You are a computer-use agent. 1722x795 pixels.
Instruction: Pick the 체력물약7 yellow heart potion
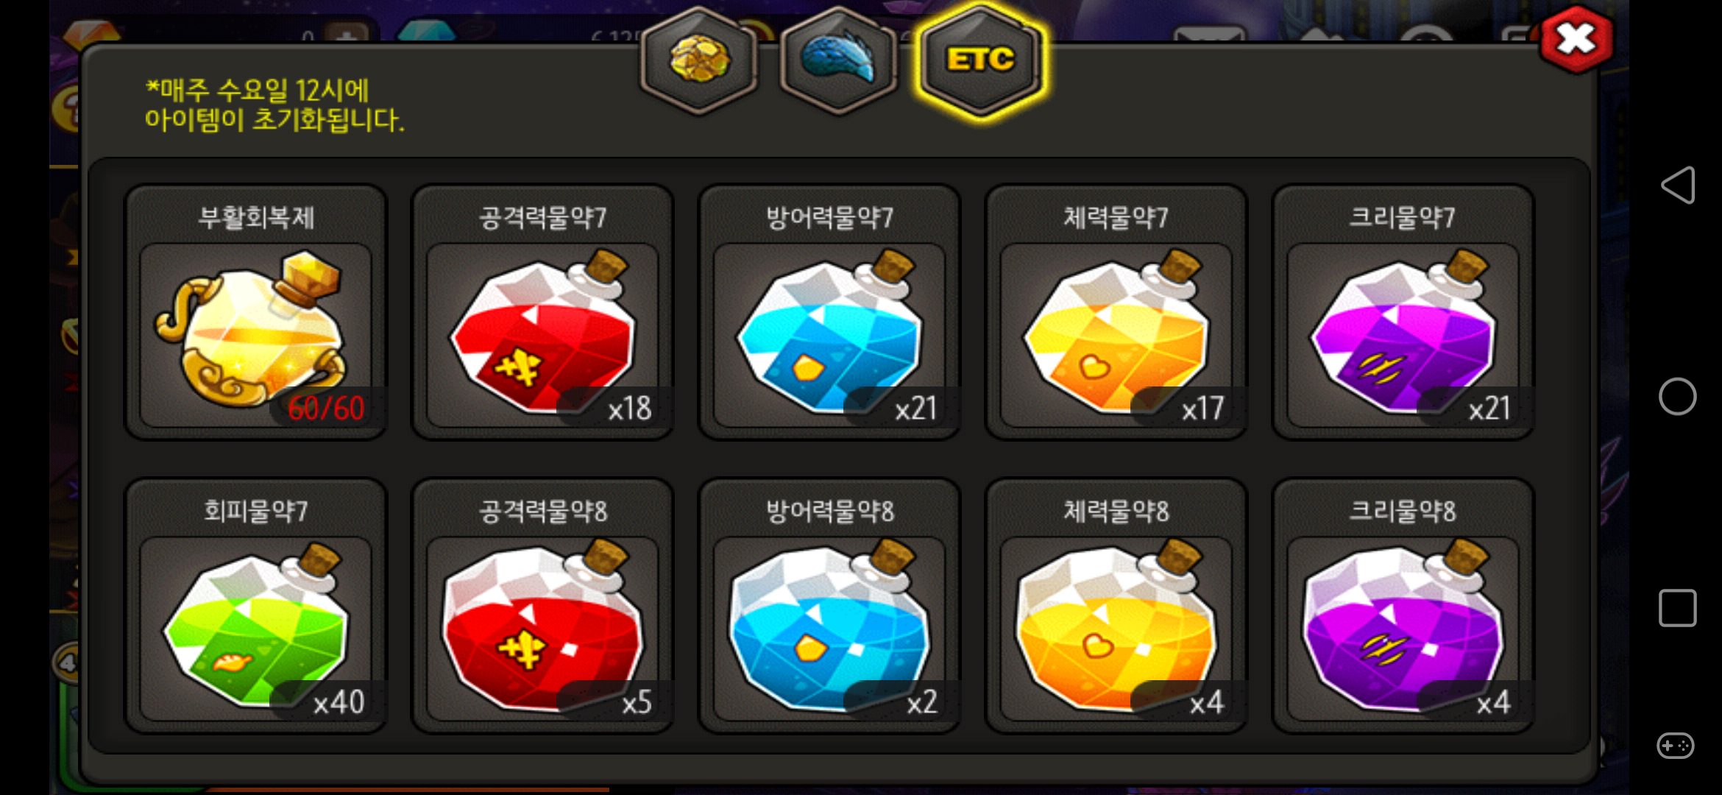tap(1116, 312)
